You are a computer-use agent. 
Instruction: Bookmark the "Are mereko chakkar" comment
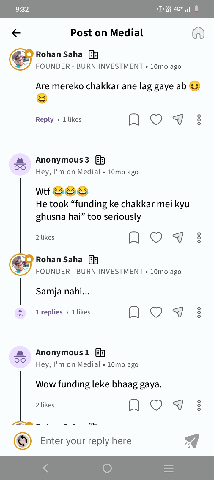[x=134, y=120]
